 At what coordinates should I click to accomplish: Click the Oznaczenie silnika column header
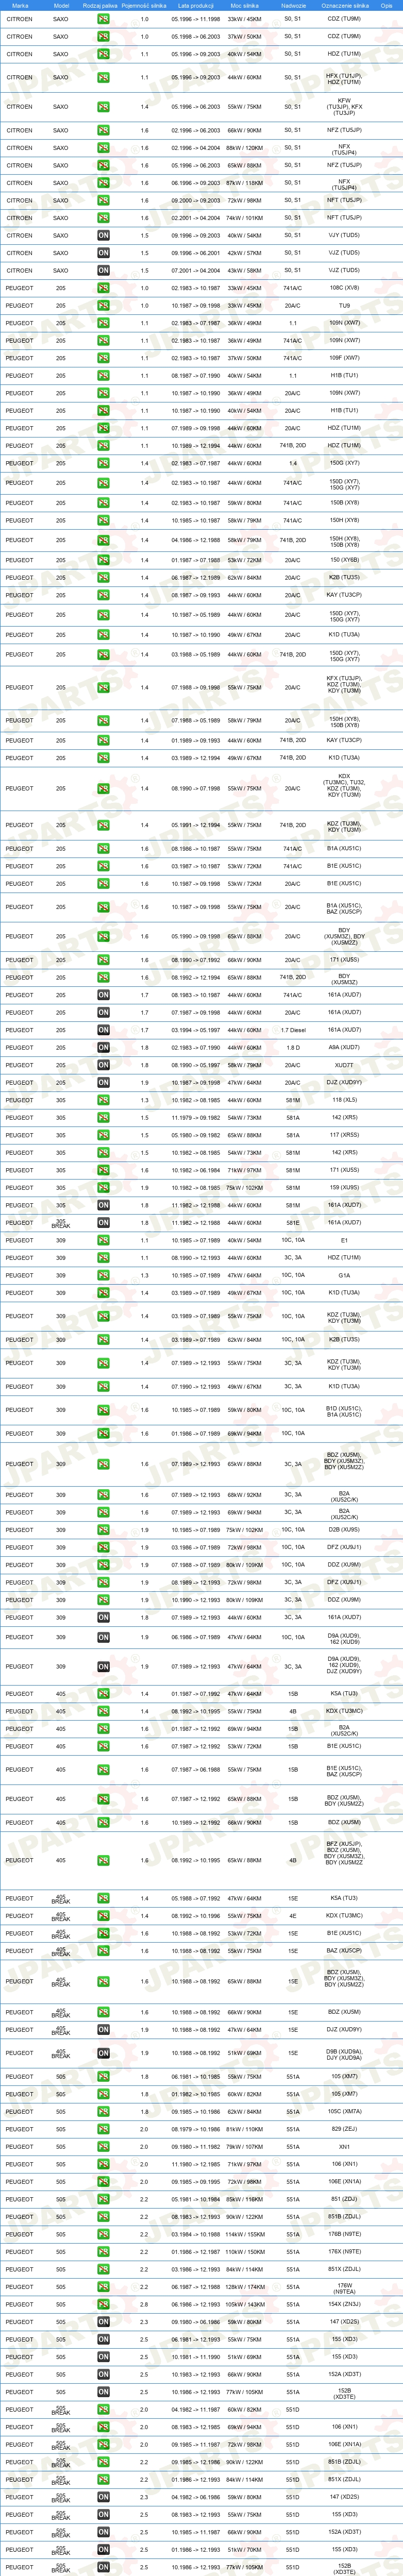coord(345,5)
